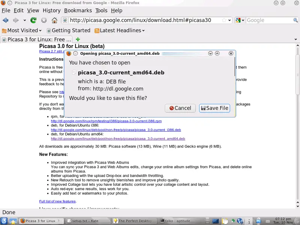Image resolution: width=300 pixels, height=225 pixels.
Task: Click the site identity icon in address bar
Action: pos(65,20)
